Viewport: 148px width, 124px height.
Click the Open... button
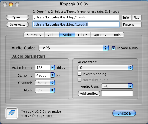click(x=17, y=17)
